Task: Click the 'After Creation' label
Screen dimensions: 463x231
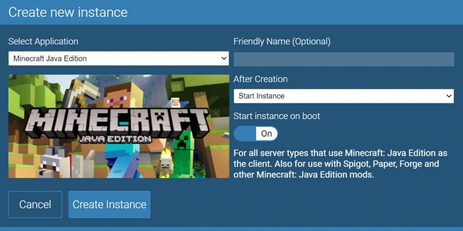Action: click(260, 79)
